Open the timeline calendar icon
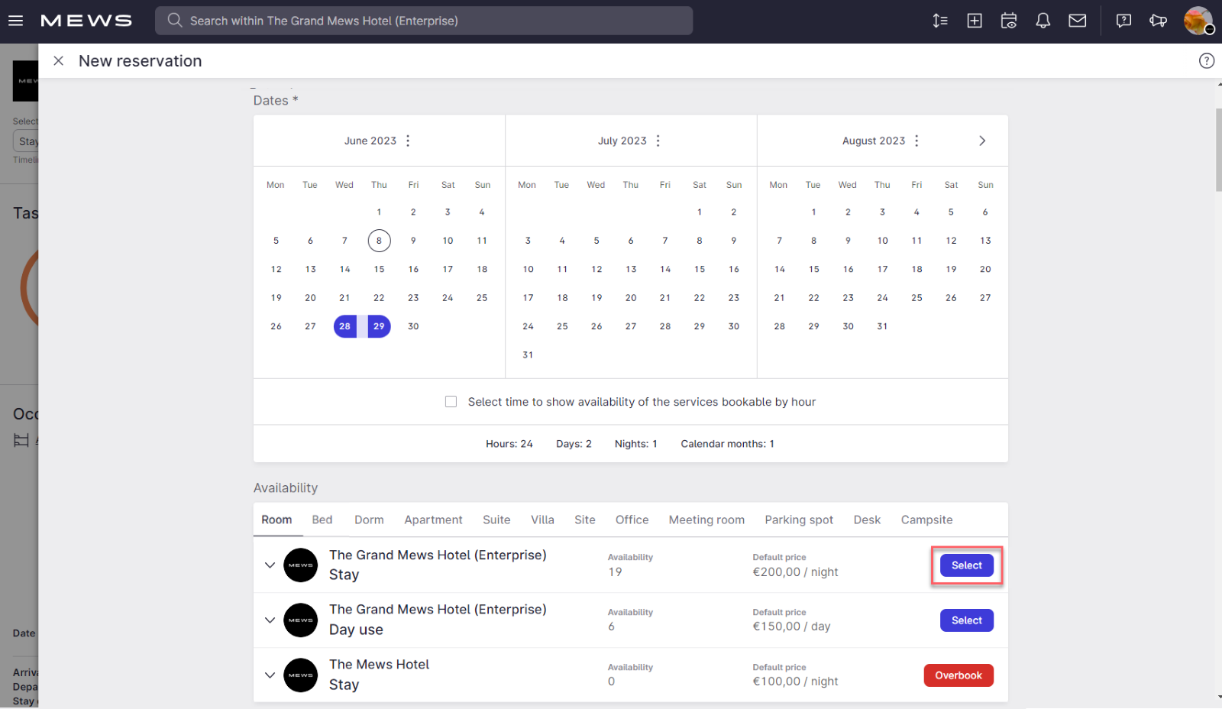Viewport: 1222px width, 709px height. click(x=1008, y=21)
